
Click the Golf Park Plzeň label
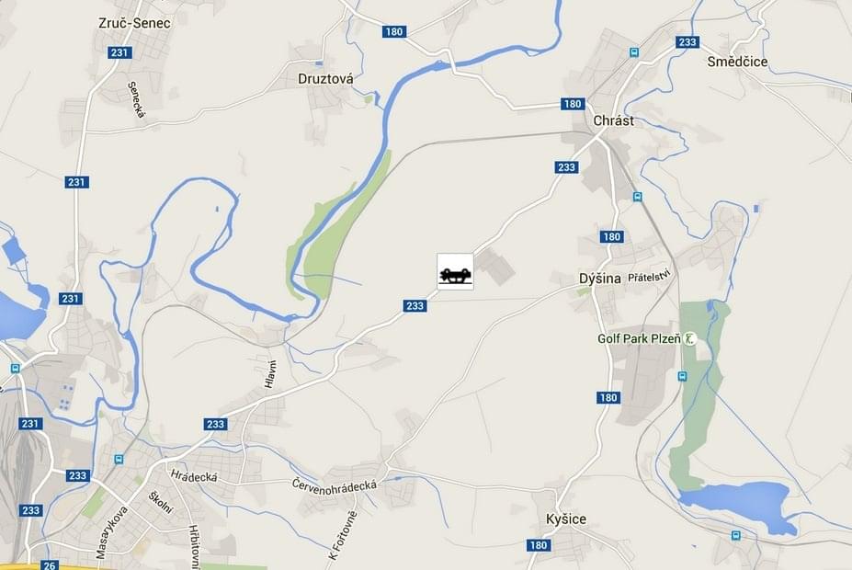click(639, 339)
